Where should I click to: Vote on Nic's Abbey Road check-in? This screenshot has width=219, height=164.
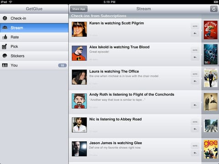coord(195,122)
